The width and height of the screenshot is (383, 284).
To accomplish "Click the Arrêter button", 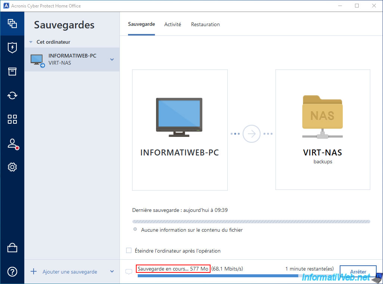I will pos(358,272).
